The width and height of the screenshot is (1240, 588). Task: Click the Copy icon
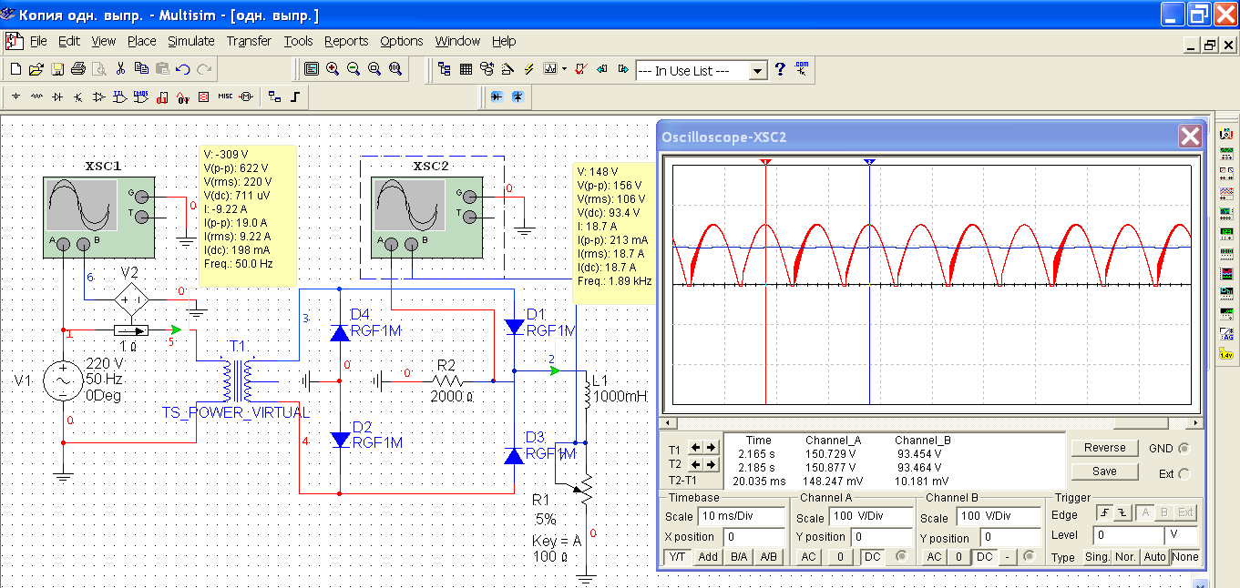(x=141, y=69)
